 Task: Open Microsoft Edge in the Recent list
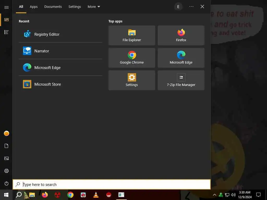click(x=60, y=67)
